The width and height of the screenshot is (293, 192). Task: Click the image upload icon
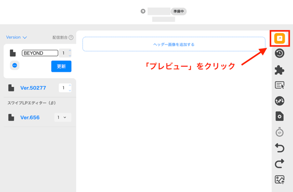(279, 179)
